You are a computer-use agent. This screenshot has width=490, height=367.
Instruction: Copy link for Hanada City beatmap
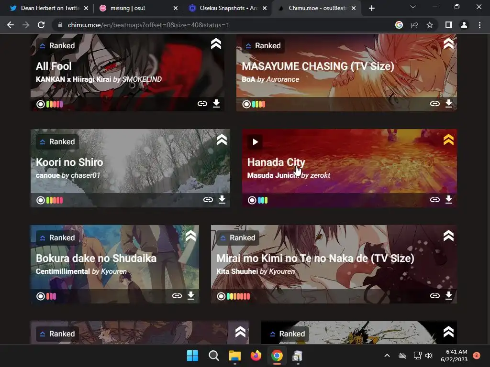[434, 200]
